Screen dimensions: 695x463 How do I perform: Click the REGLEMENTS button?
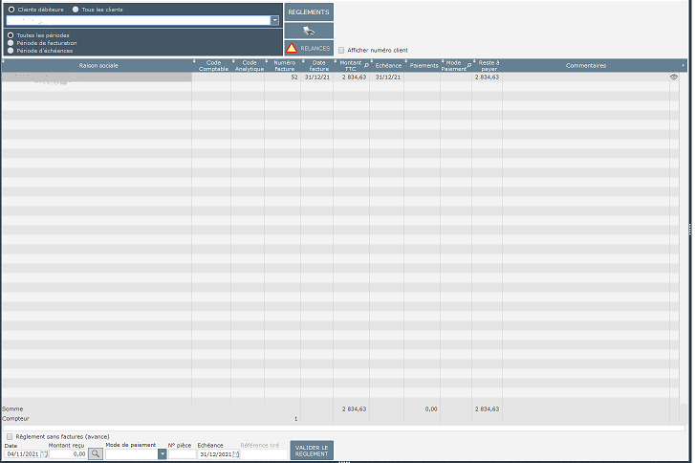click(x=308, y=12)
